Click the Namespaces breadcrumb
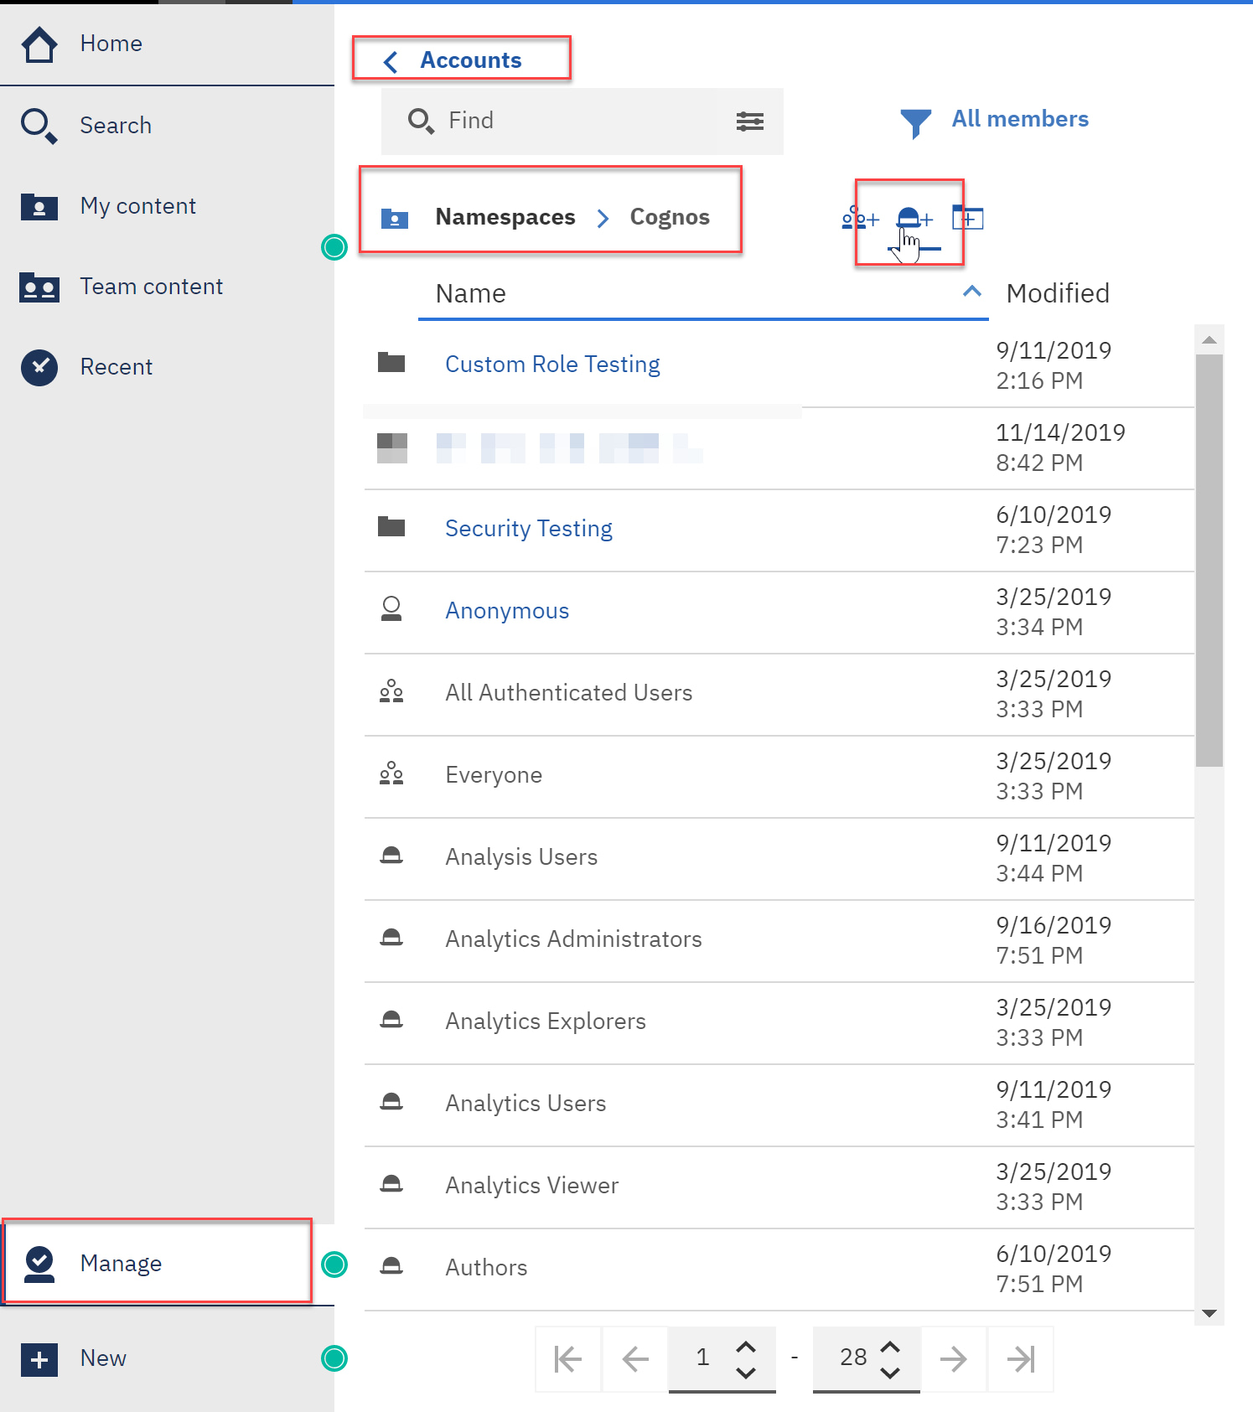The height and width of the screenshot is (1412, 1253). (x=505, y=217)
